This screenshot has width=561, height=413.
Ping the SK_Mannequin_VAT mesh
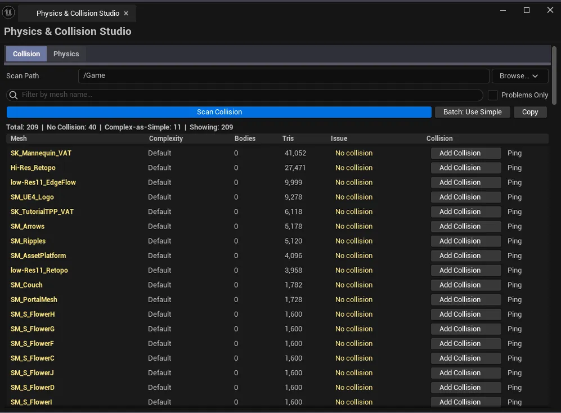514,153
